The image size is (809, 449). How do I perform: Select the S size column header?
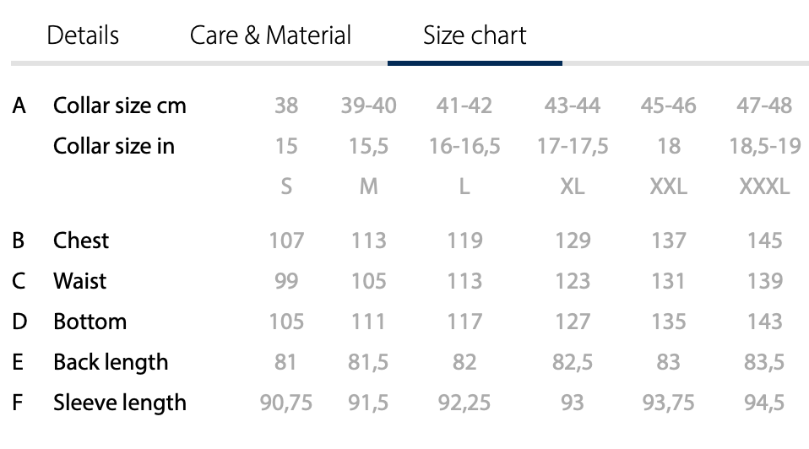click(x=286, y=187)
